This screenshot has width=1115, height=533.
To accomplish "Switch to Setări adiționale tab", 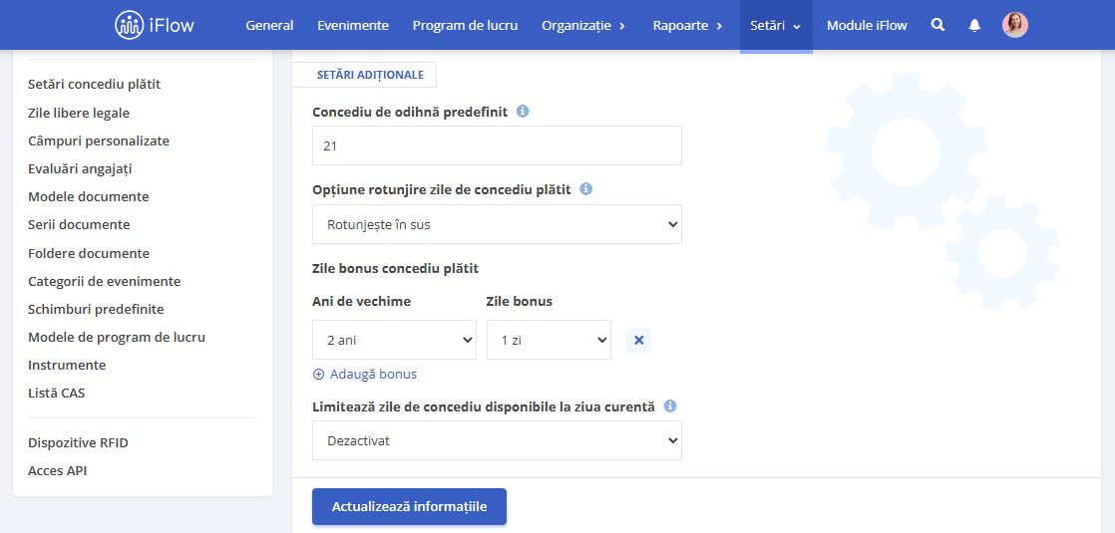I will click(370, 75).
